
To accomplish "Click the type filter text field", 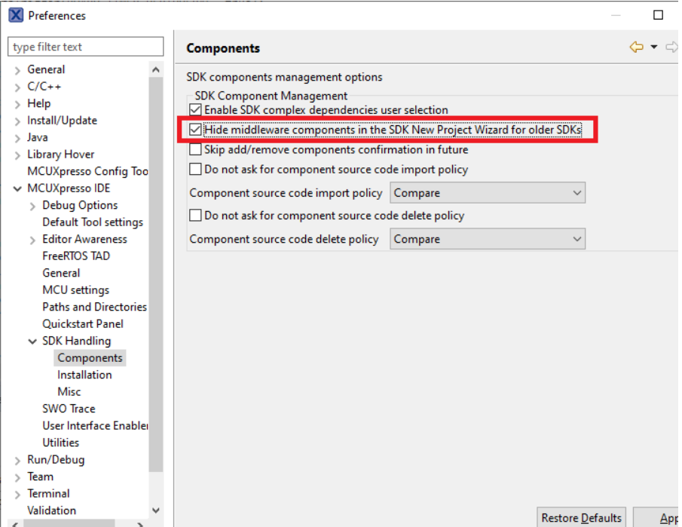I will tap(86, 47).
